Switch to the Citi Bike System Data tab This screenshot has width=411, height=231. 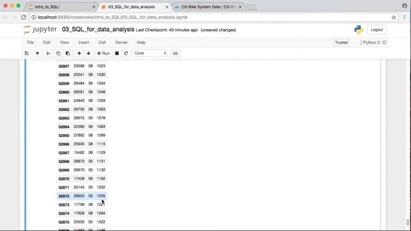click(208, 7)
